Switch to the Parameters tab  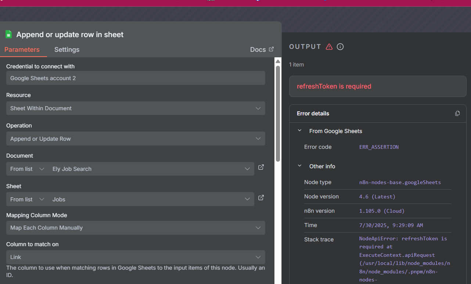coord(22,50)
